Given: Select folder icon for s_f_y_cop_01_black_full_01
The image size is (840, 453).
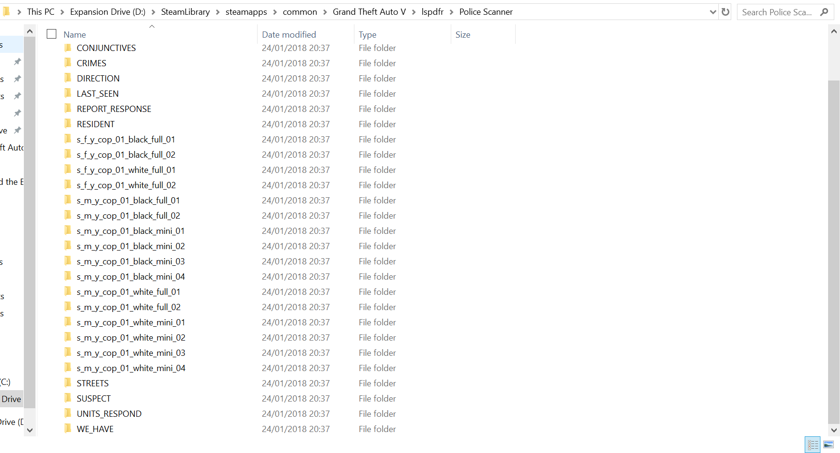Looking at the screenshot, I should tap(68, 139).
